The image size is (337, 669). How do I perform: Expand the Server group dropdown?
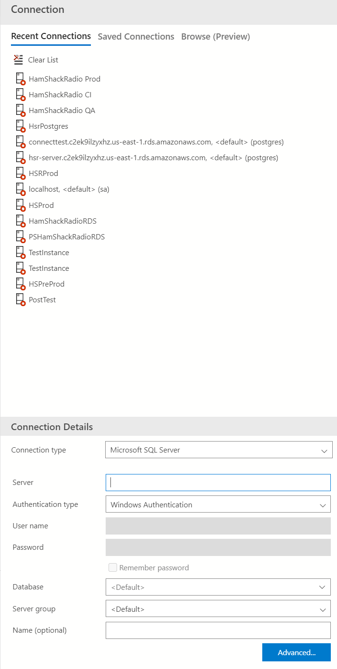pyautogui.click(x=218, y=609)
